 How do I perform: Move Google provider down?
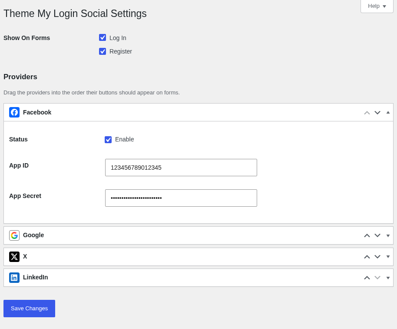coord(377,235)
